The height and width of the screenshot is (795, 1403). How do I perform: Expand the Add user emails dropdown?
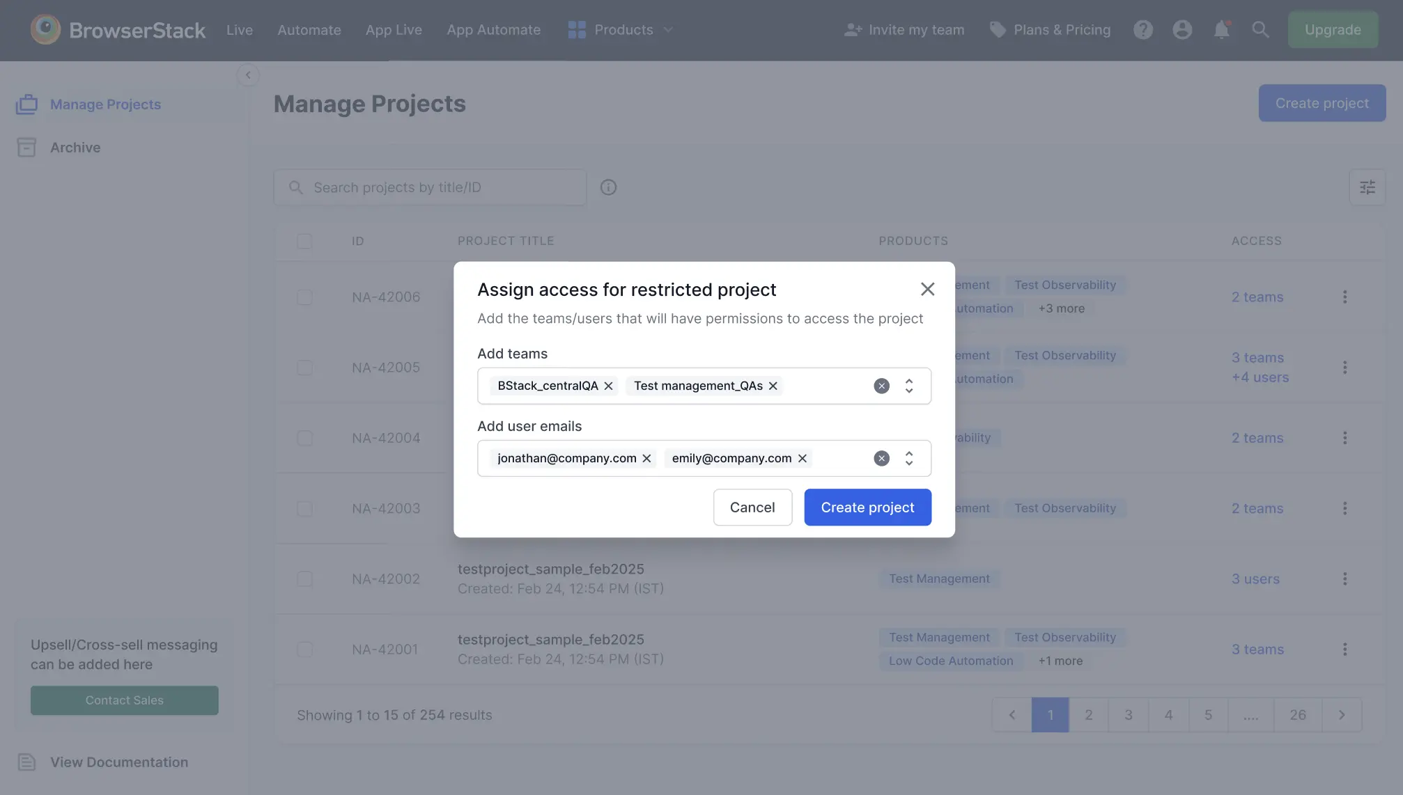pyautogui.click(x=908, y=458)
